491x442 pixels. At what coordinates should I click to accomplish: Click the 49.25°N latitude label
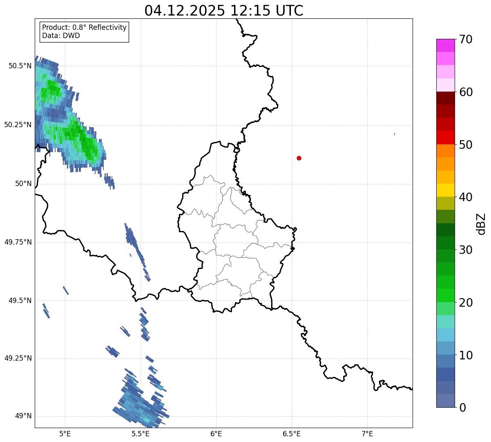pyautogui.click(x=18, y=358)
